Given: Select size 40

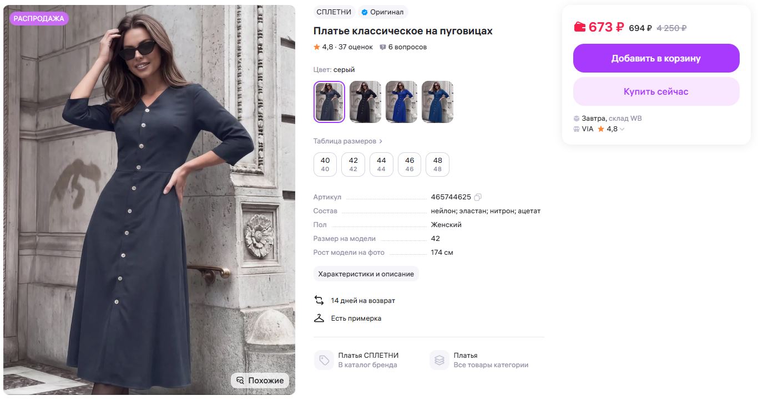Looking at the screenshot, I should 325,164.
